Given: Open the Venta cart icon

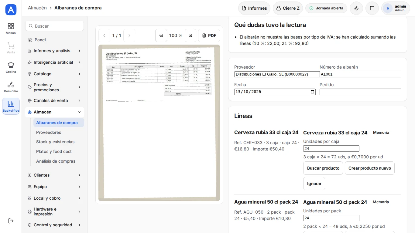Looking at the screenshot, I should click(11, 48).
